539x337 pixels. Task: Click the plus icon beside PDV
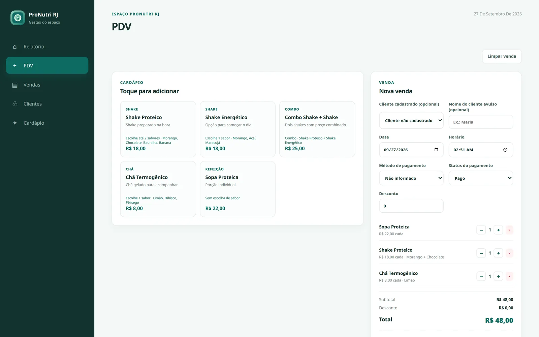click(x=15, y=66)
